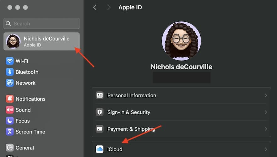Click the large profile avatar picture
The width and height of the screenshot is (277, 157).
(x=181, y=41)
